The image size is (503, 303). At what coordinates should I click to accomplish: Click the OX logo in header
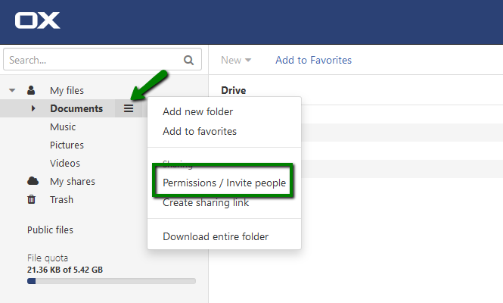[x=37, y=20]
